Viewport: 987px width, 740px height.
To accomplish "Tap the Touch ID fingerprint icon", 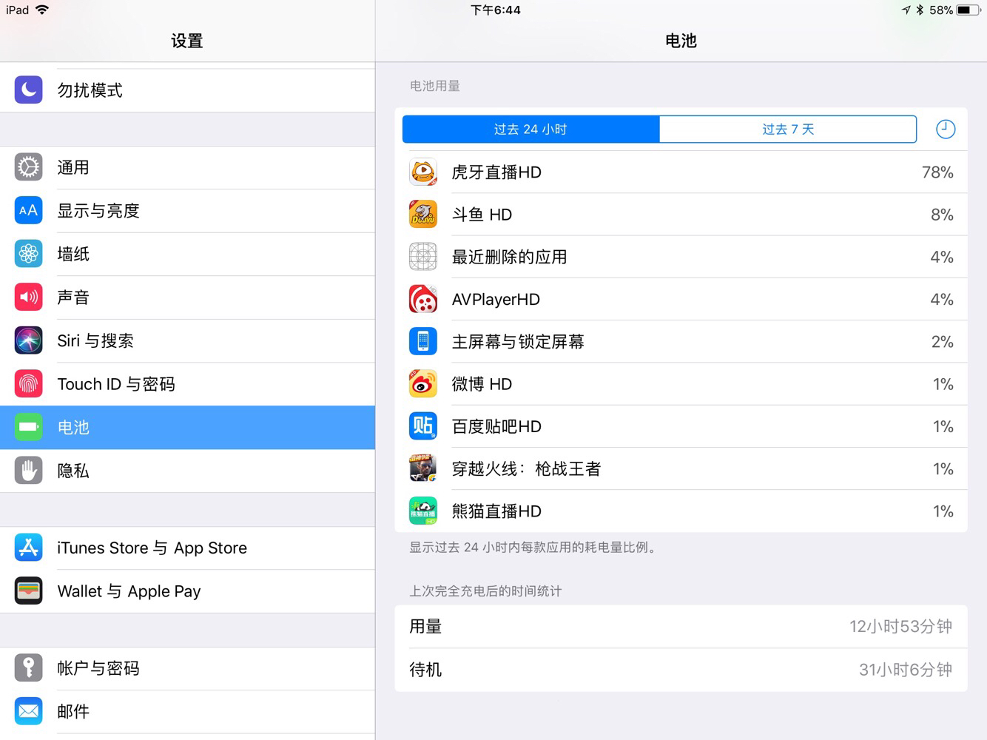I will coord(28,384).
